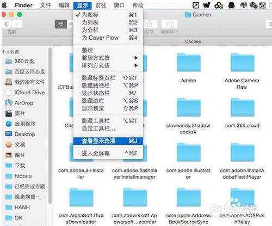
Task: Select the Adobe Camera Raw folder
Action: pyautogui.click(x=243, y=63)
